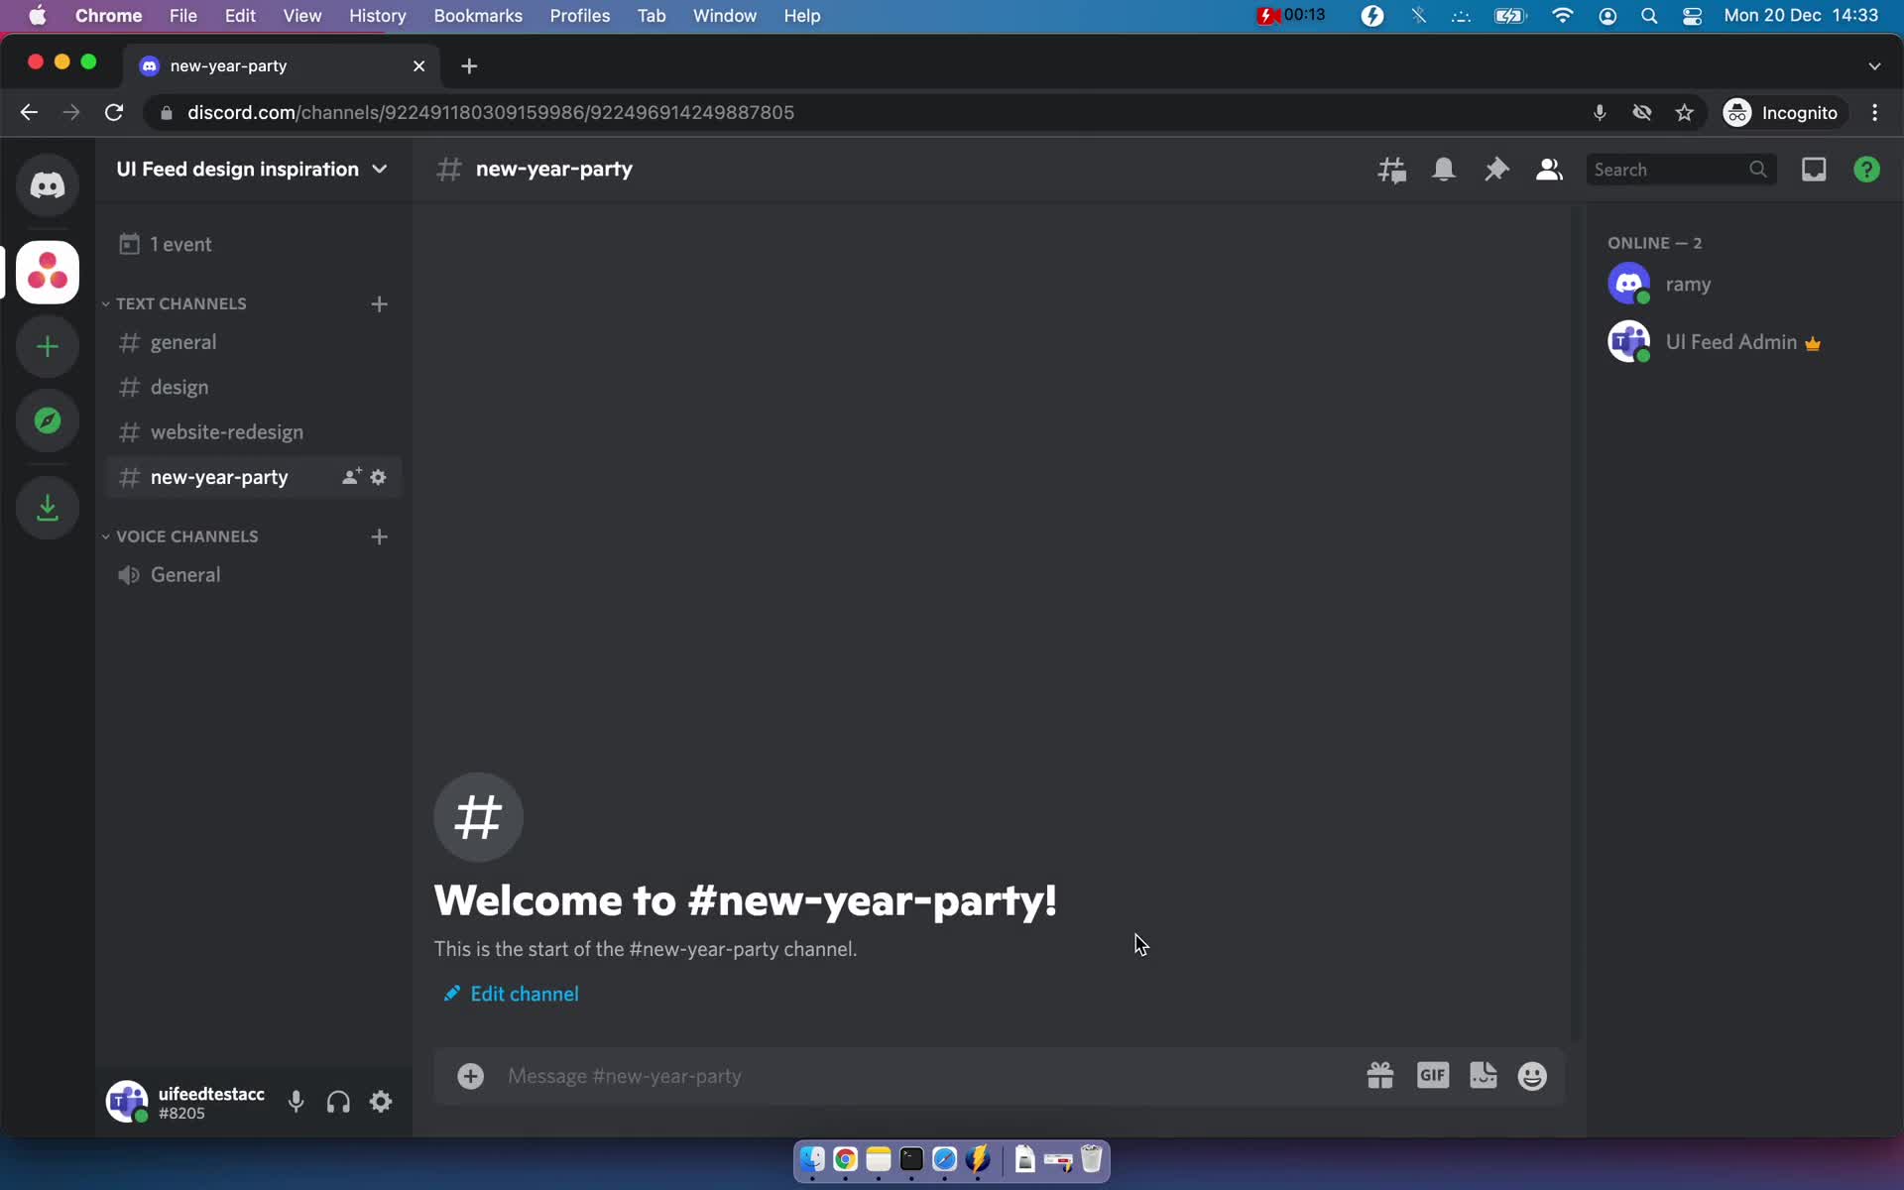Open a new browser tab
Viewport: 1904px width, 1190px height.
tap(469, 66)
